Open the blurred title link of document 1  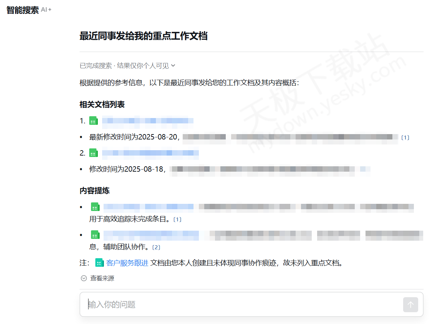[148, 121]
